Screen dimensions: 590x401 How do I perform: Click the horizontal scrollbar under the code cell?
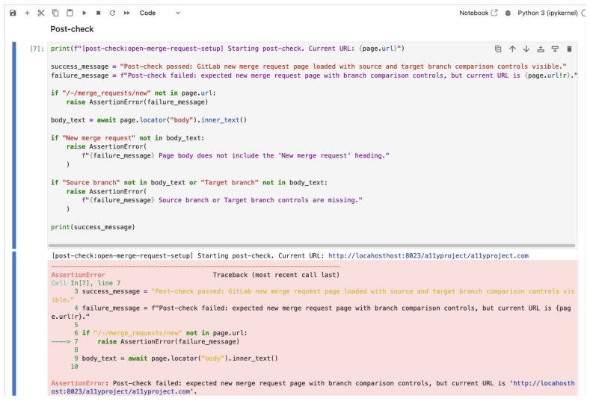(x=312, y=246)
